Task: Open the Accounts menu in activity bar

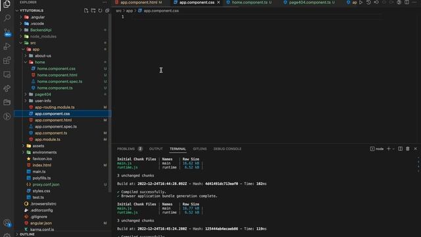Action: coord(7,223)
